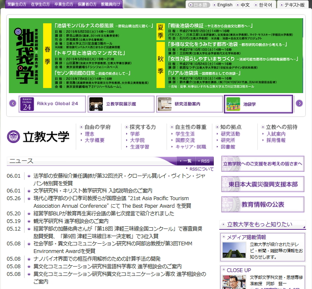Open the 研究活動案内 carousel thumbnail
Screen dimensions: 312x289
pos(189,104)
